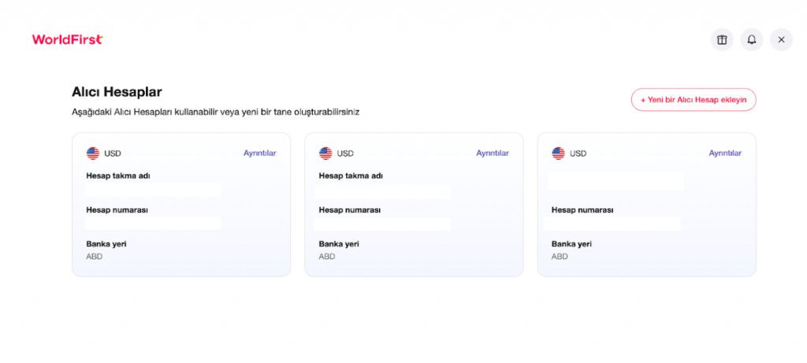Open Ayrıntılar on the third USD card
The image size is (807, 363).
tap(725, 154)
